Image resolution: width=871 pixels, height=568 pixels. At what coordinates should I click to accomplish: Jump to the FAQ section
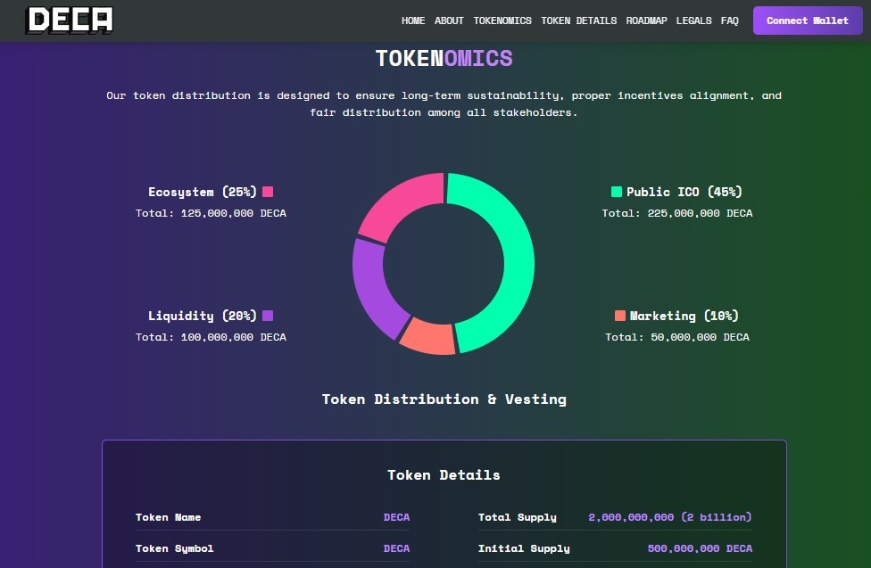click(x=729, y=21)
